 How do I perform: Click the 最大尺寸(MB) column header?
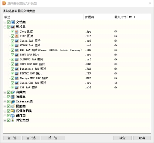pyautogui.click(x=127, y=17)
